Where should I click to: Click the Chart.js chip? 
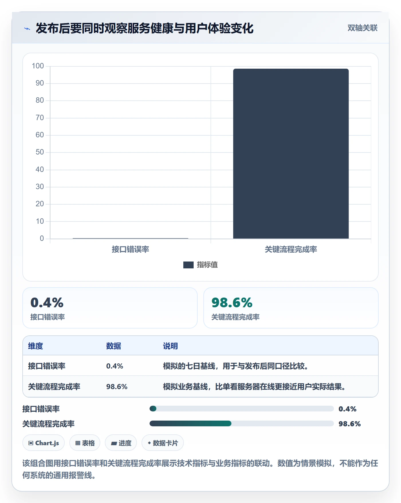[x=44, y=443]
